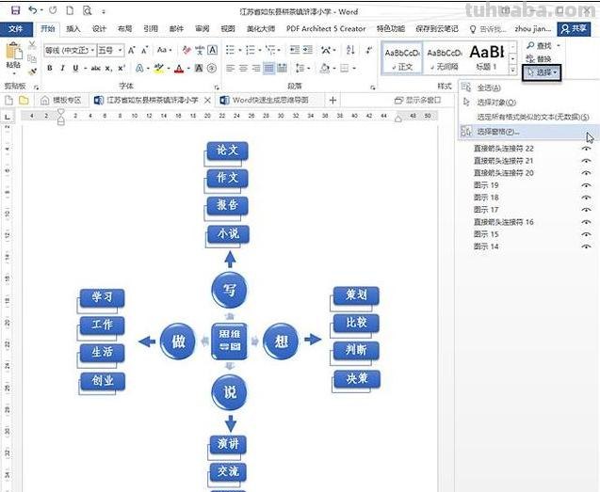
Task: Choose Selection Pane (P) menu entry
Action: (x=527, y=132)
